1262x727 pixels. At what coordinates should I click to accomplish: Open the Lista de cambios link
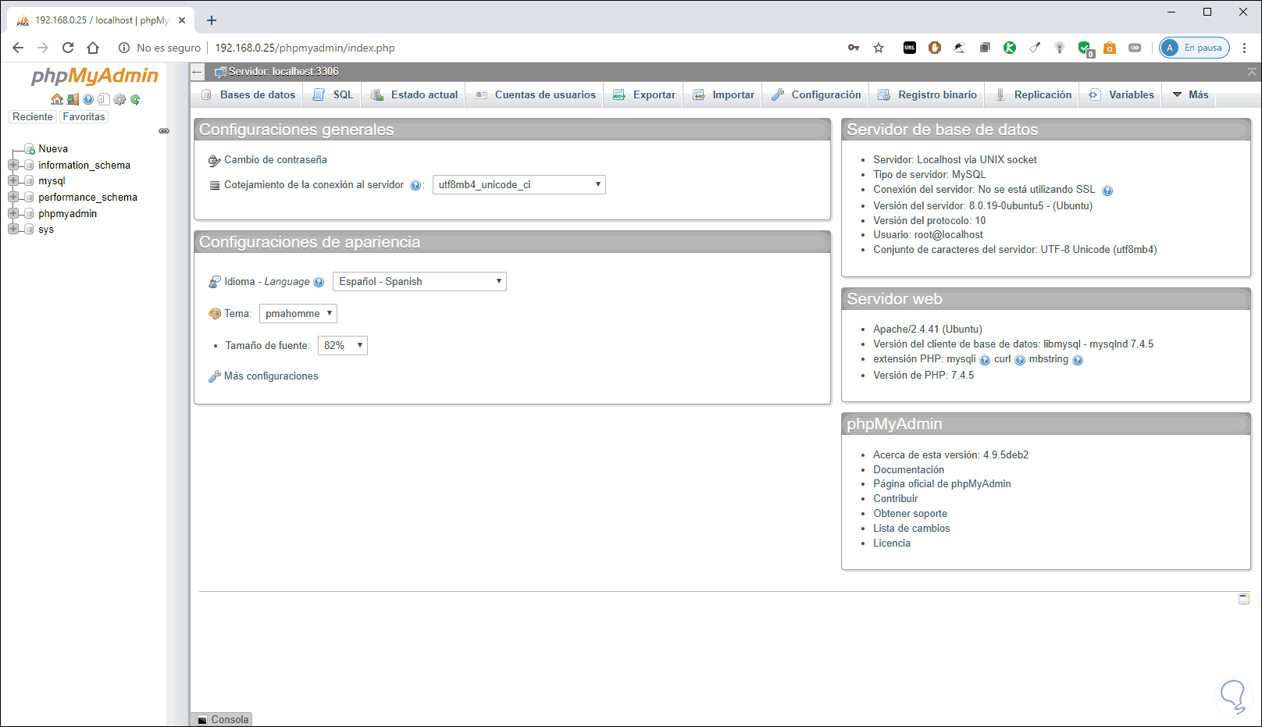point(911,528)
